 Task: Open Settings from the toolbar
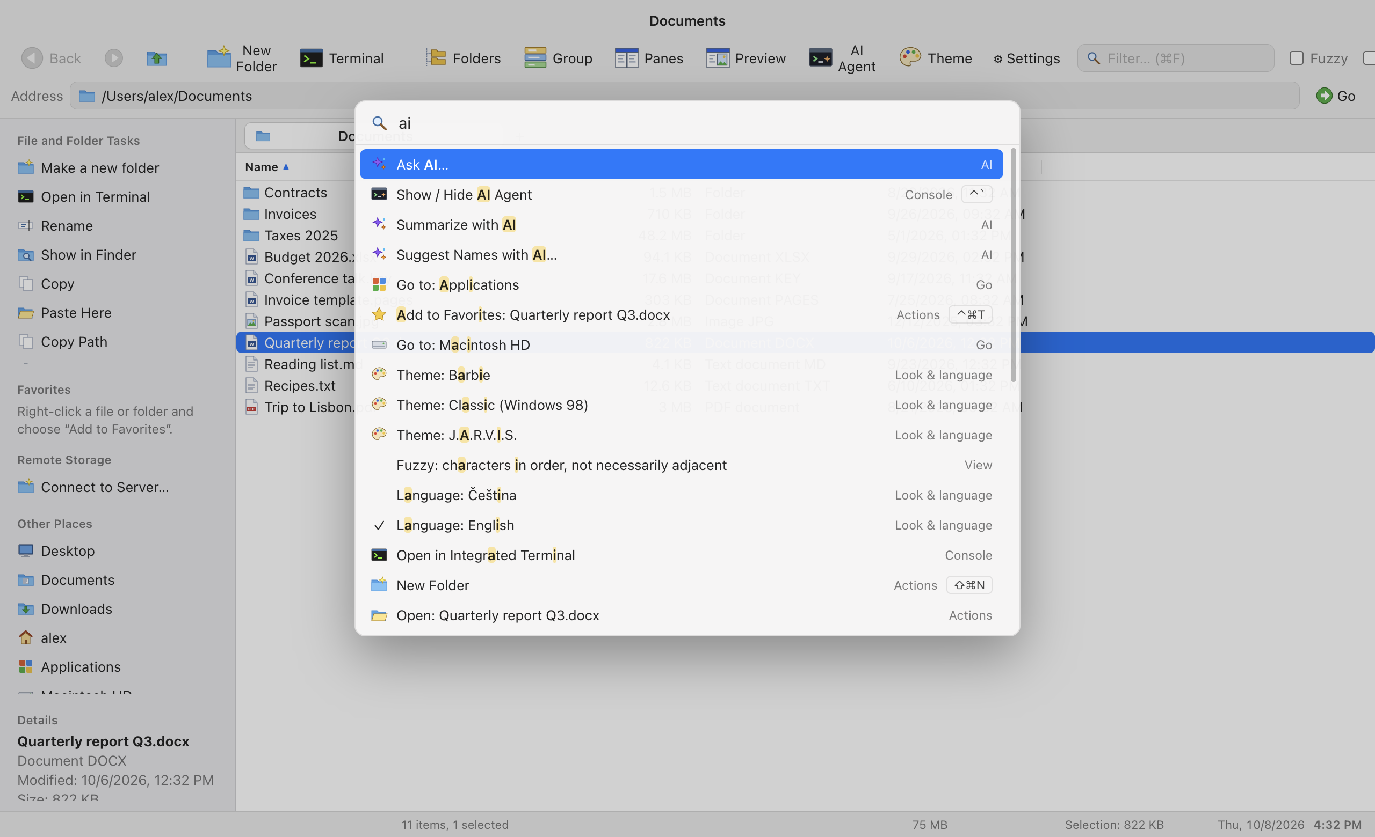click(1026, 58)
